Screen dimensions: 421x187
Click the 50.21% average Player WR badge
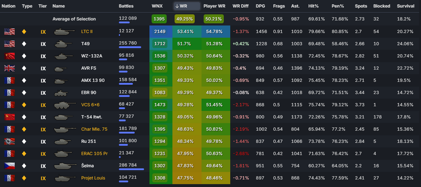coord(214,19)
